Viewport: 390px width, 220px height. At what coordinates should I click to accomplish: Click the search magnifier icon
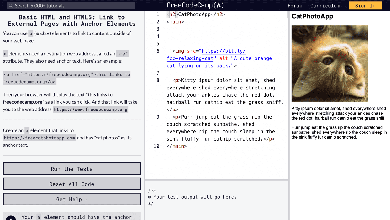coord(11,5)
